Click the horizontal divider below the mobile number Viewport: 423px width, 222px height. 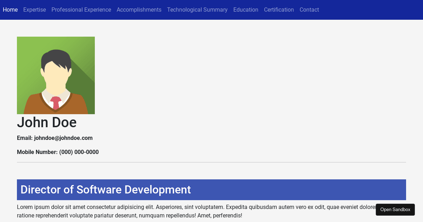[x=211, y=162]
